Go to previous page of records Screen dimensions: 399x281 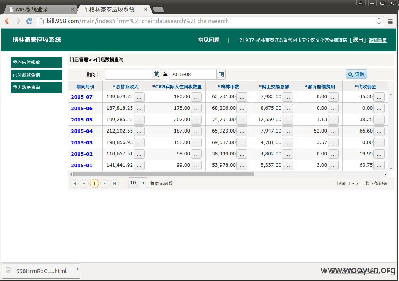tap(84, 184)
